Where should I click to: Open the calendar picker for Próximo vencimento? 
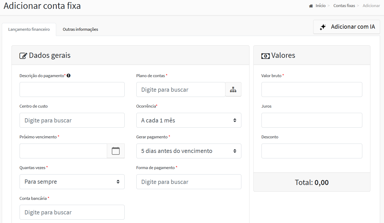(x=116, y=151)
